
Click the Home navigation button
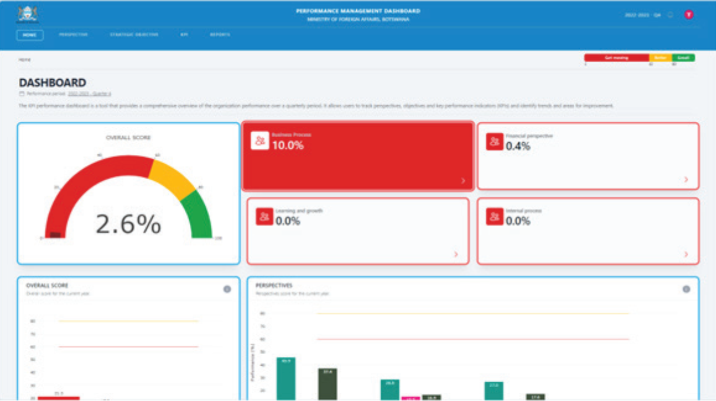coord(30,35)
